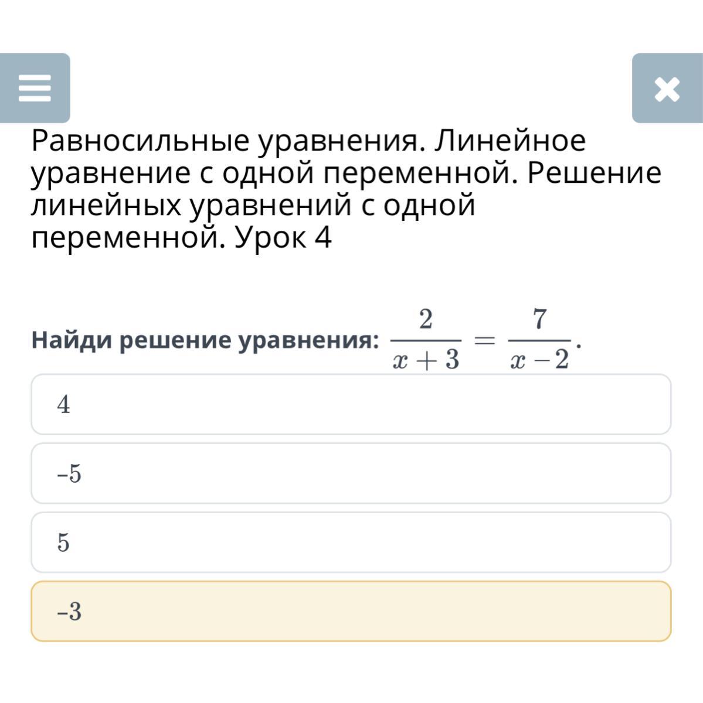Click the word 'Равносильные' in the title
The height and width of the screenshot is (703, 703).
(133, 142)
